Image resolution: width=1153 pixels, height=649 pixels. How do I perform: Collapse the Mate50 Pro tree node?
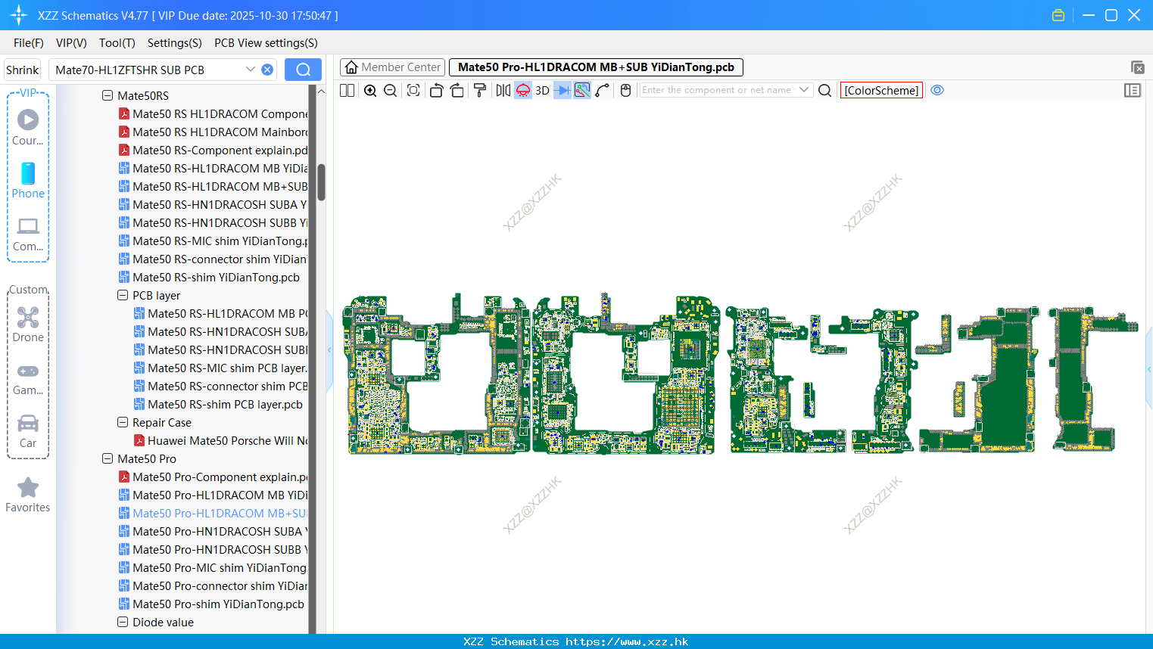108,458
